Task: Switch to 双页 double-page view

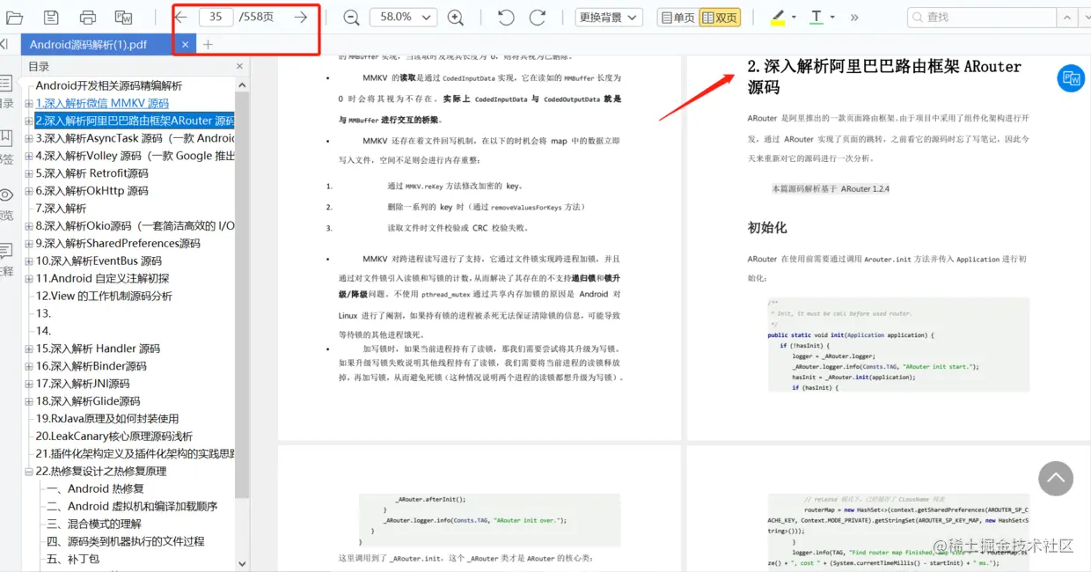Action: [719, 17]
